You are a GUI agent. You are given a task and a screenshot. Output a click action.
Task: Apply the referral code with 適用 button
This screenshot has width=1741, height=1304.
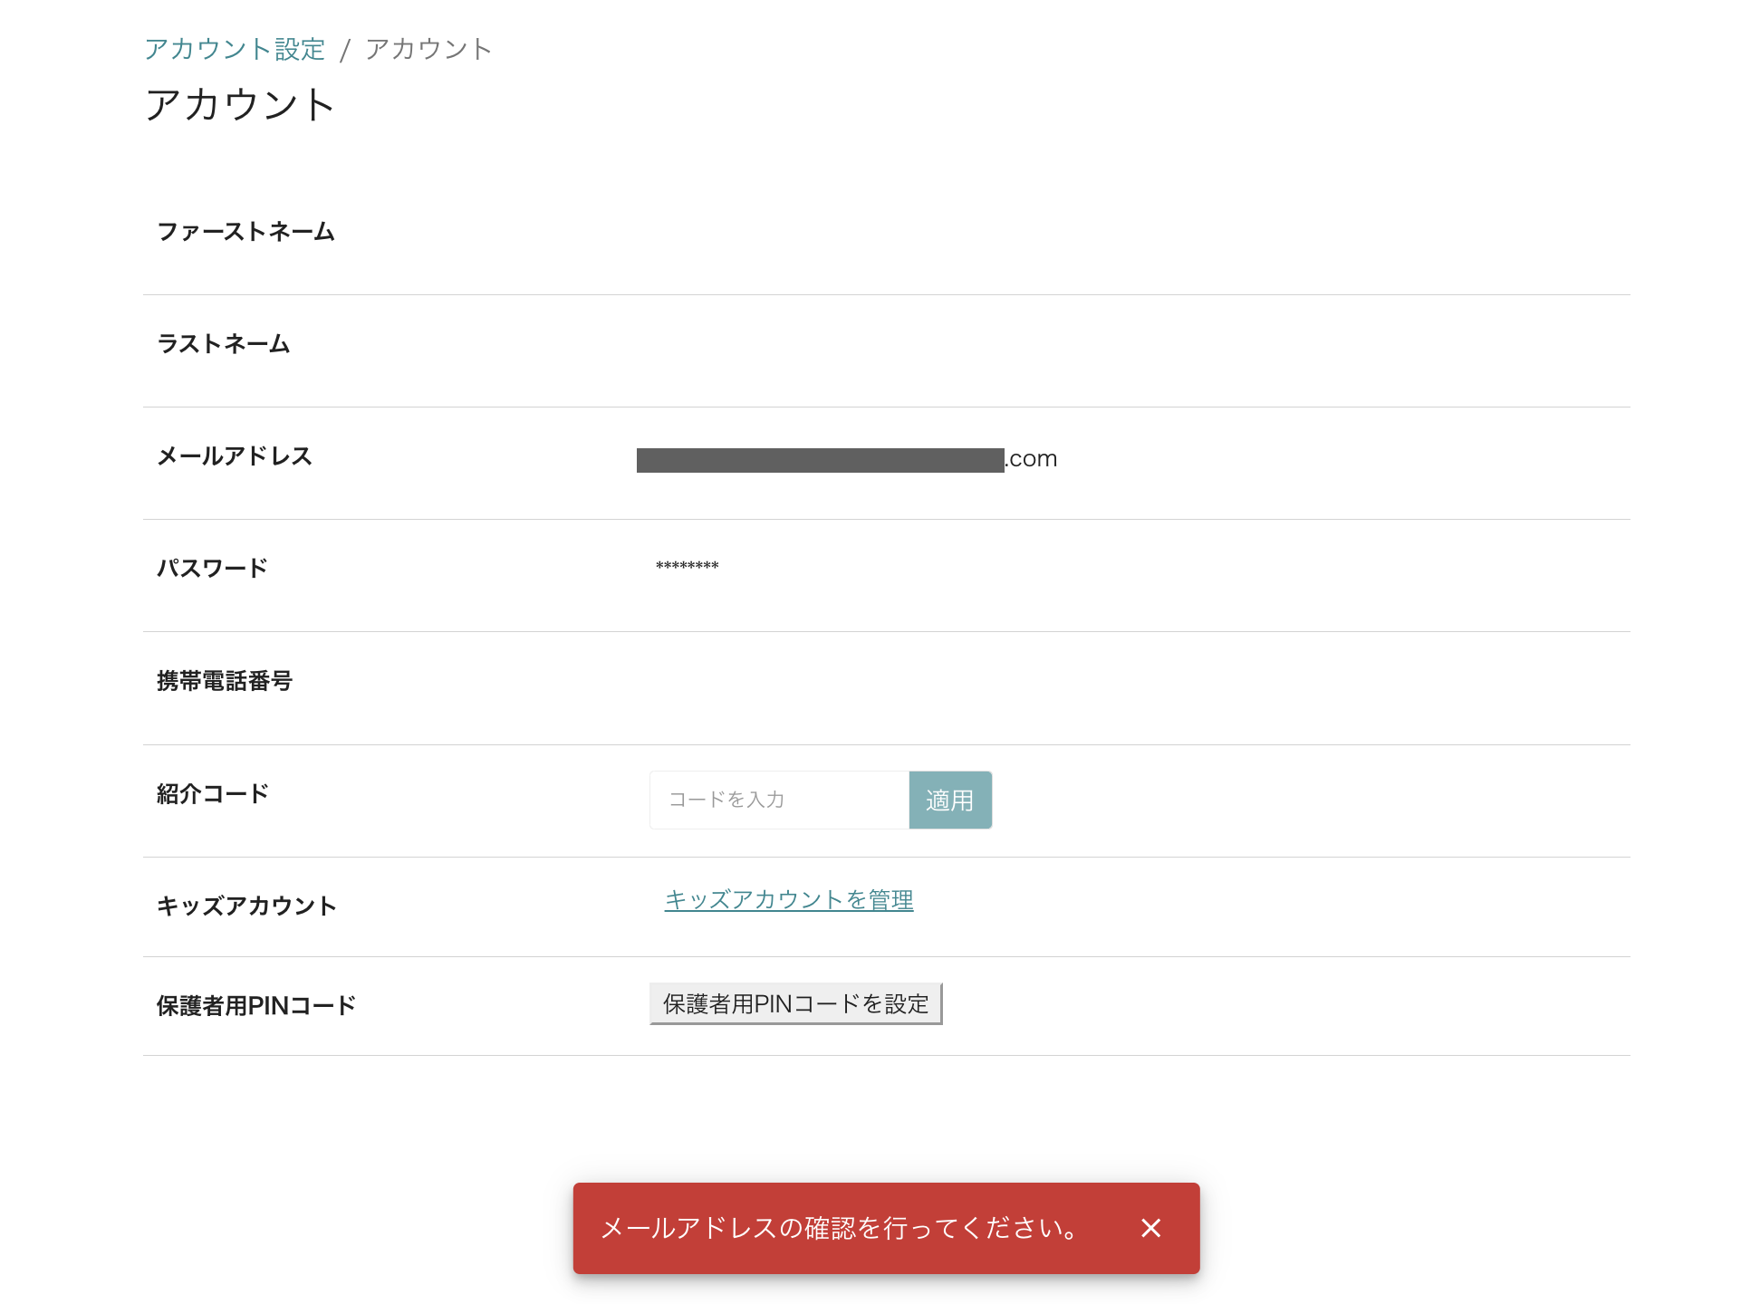[x=950, y=800]
